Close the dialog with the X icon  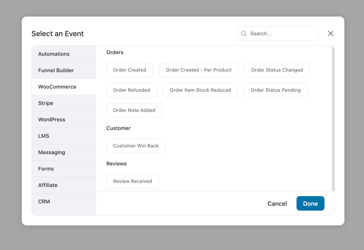(x=330, y=33)
